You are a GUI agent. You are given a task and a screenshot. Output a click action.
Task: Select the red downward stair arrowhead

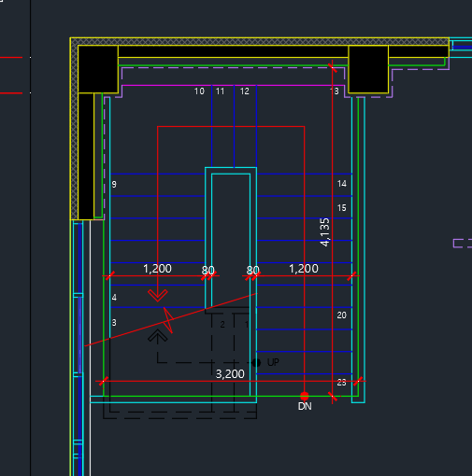click(158, 295)
